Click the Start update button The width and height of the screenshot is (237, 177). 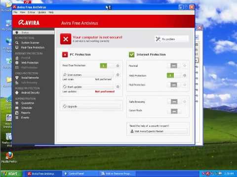88,87
